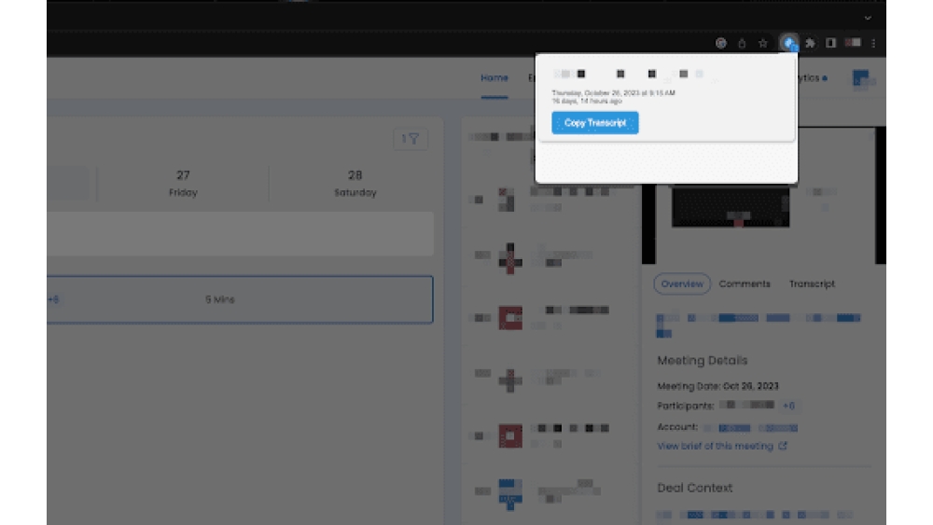Switch to the Home tab
The image size is (933, 525).
coord(494,78)
